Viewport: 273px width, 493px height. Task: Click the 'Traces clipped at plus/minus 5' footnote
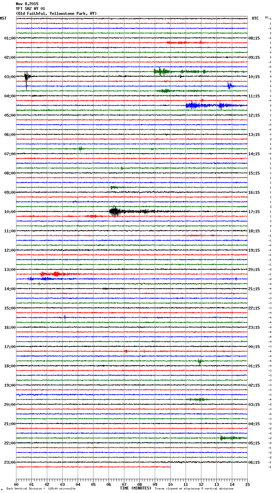coord(194,489)
